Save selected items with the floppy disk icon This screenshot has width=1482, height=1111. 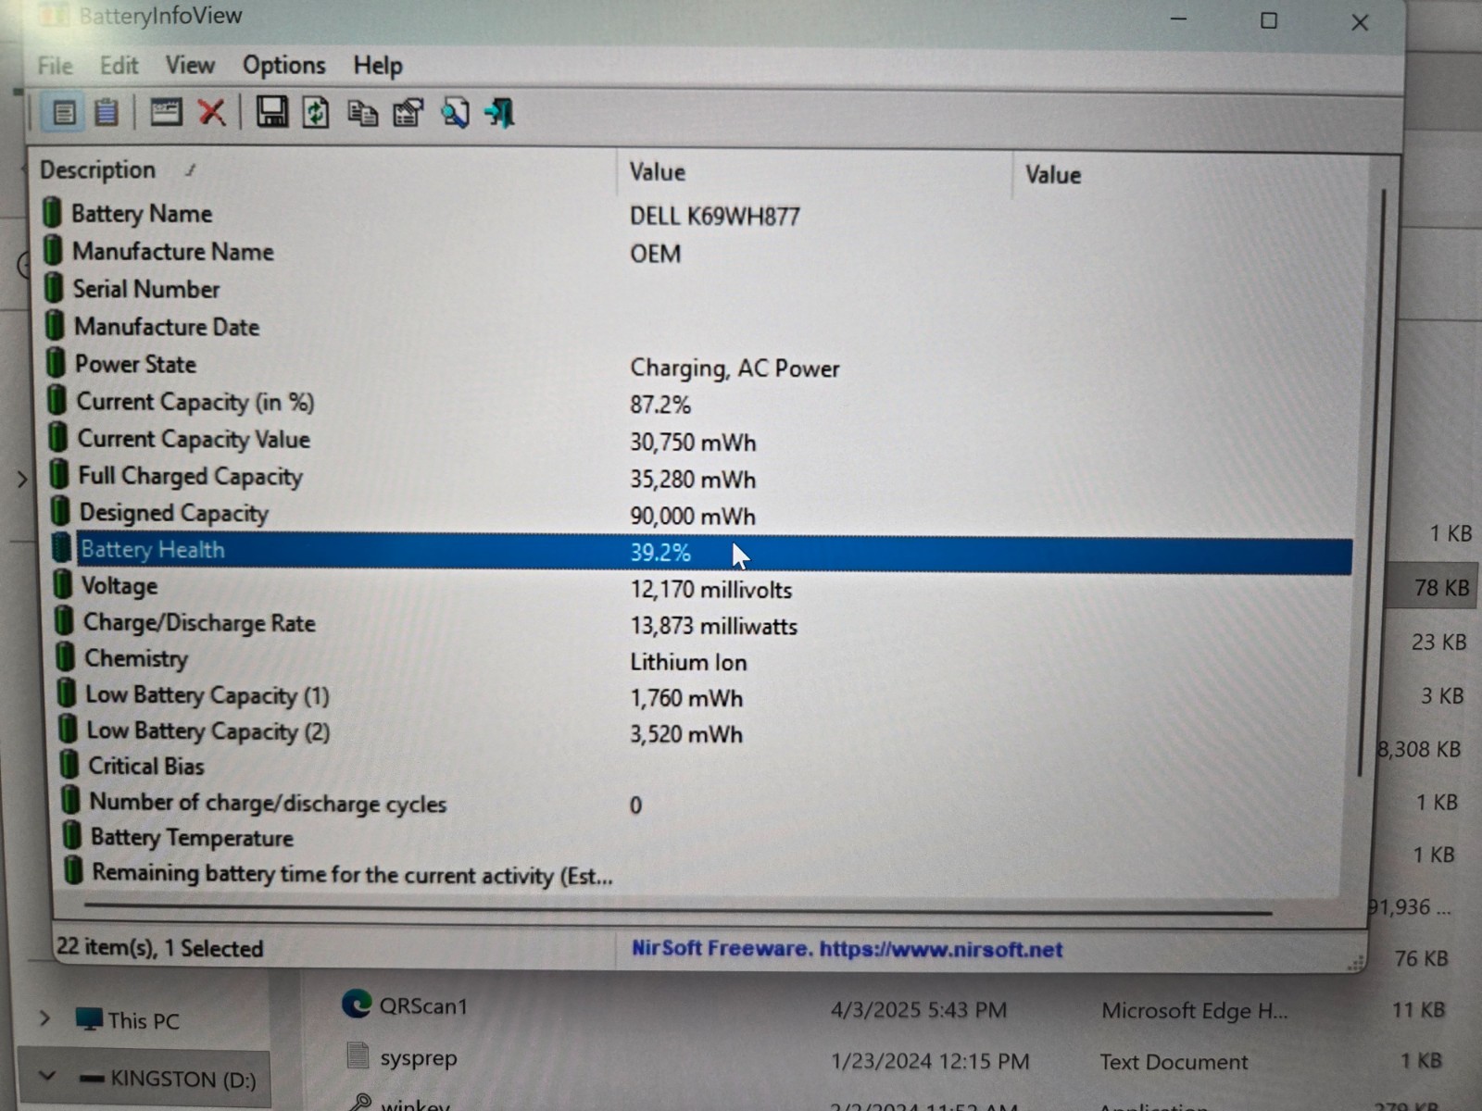(271, 112)
